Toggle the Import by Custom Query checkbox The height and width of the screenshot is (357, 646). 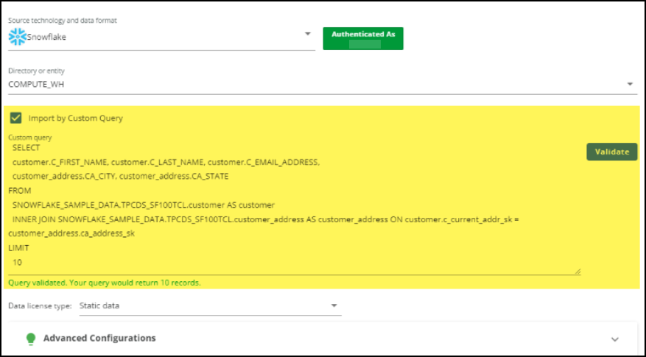pyautogui.click(x=15, y=118)
